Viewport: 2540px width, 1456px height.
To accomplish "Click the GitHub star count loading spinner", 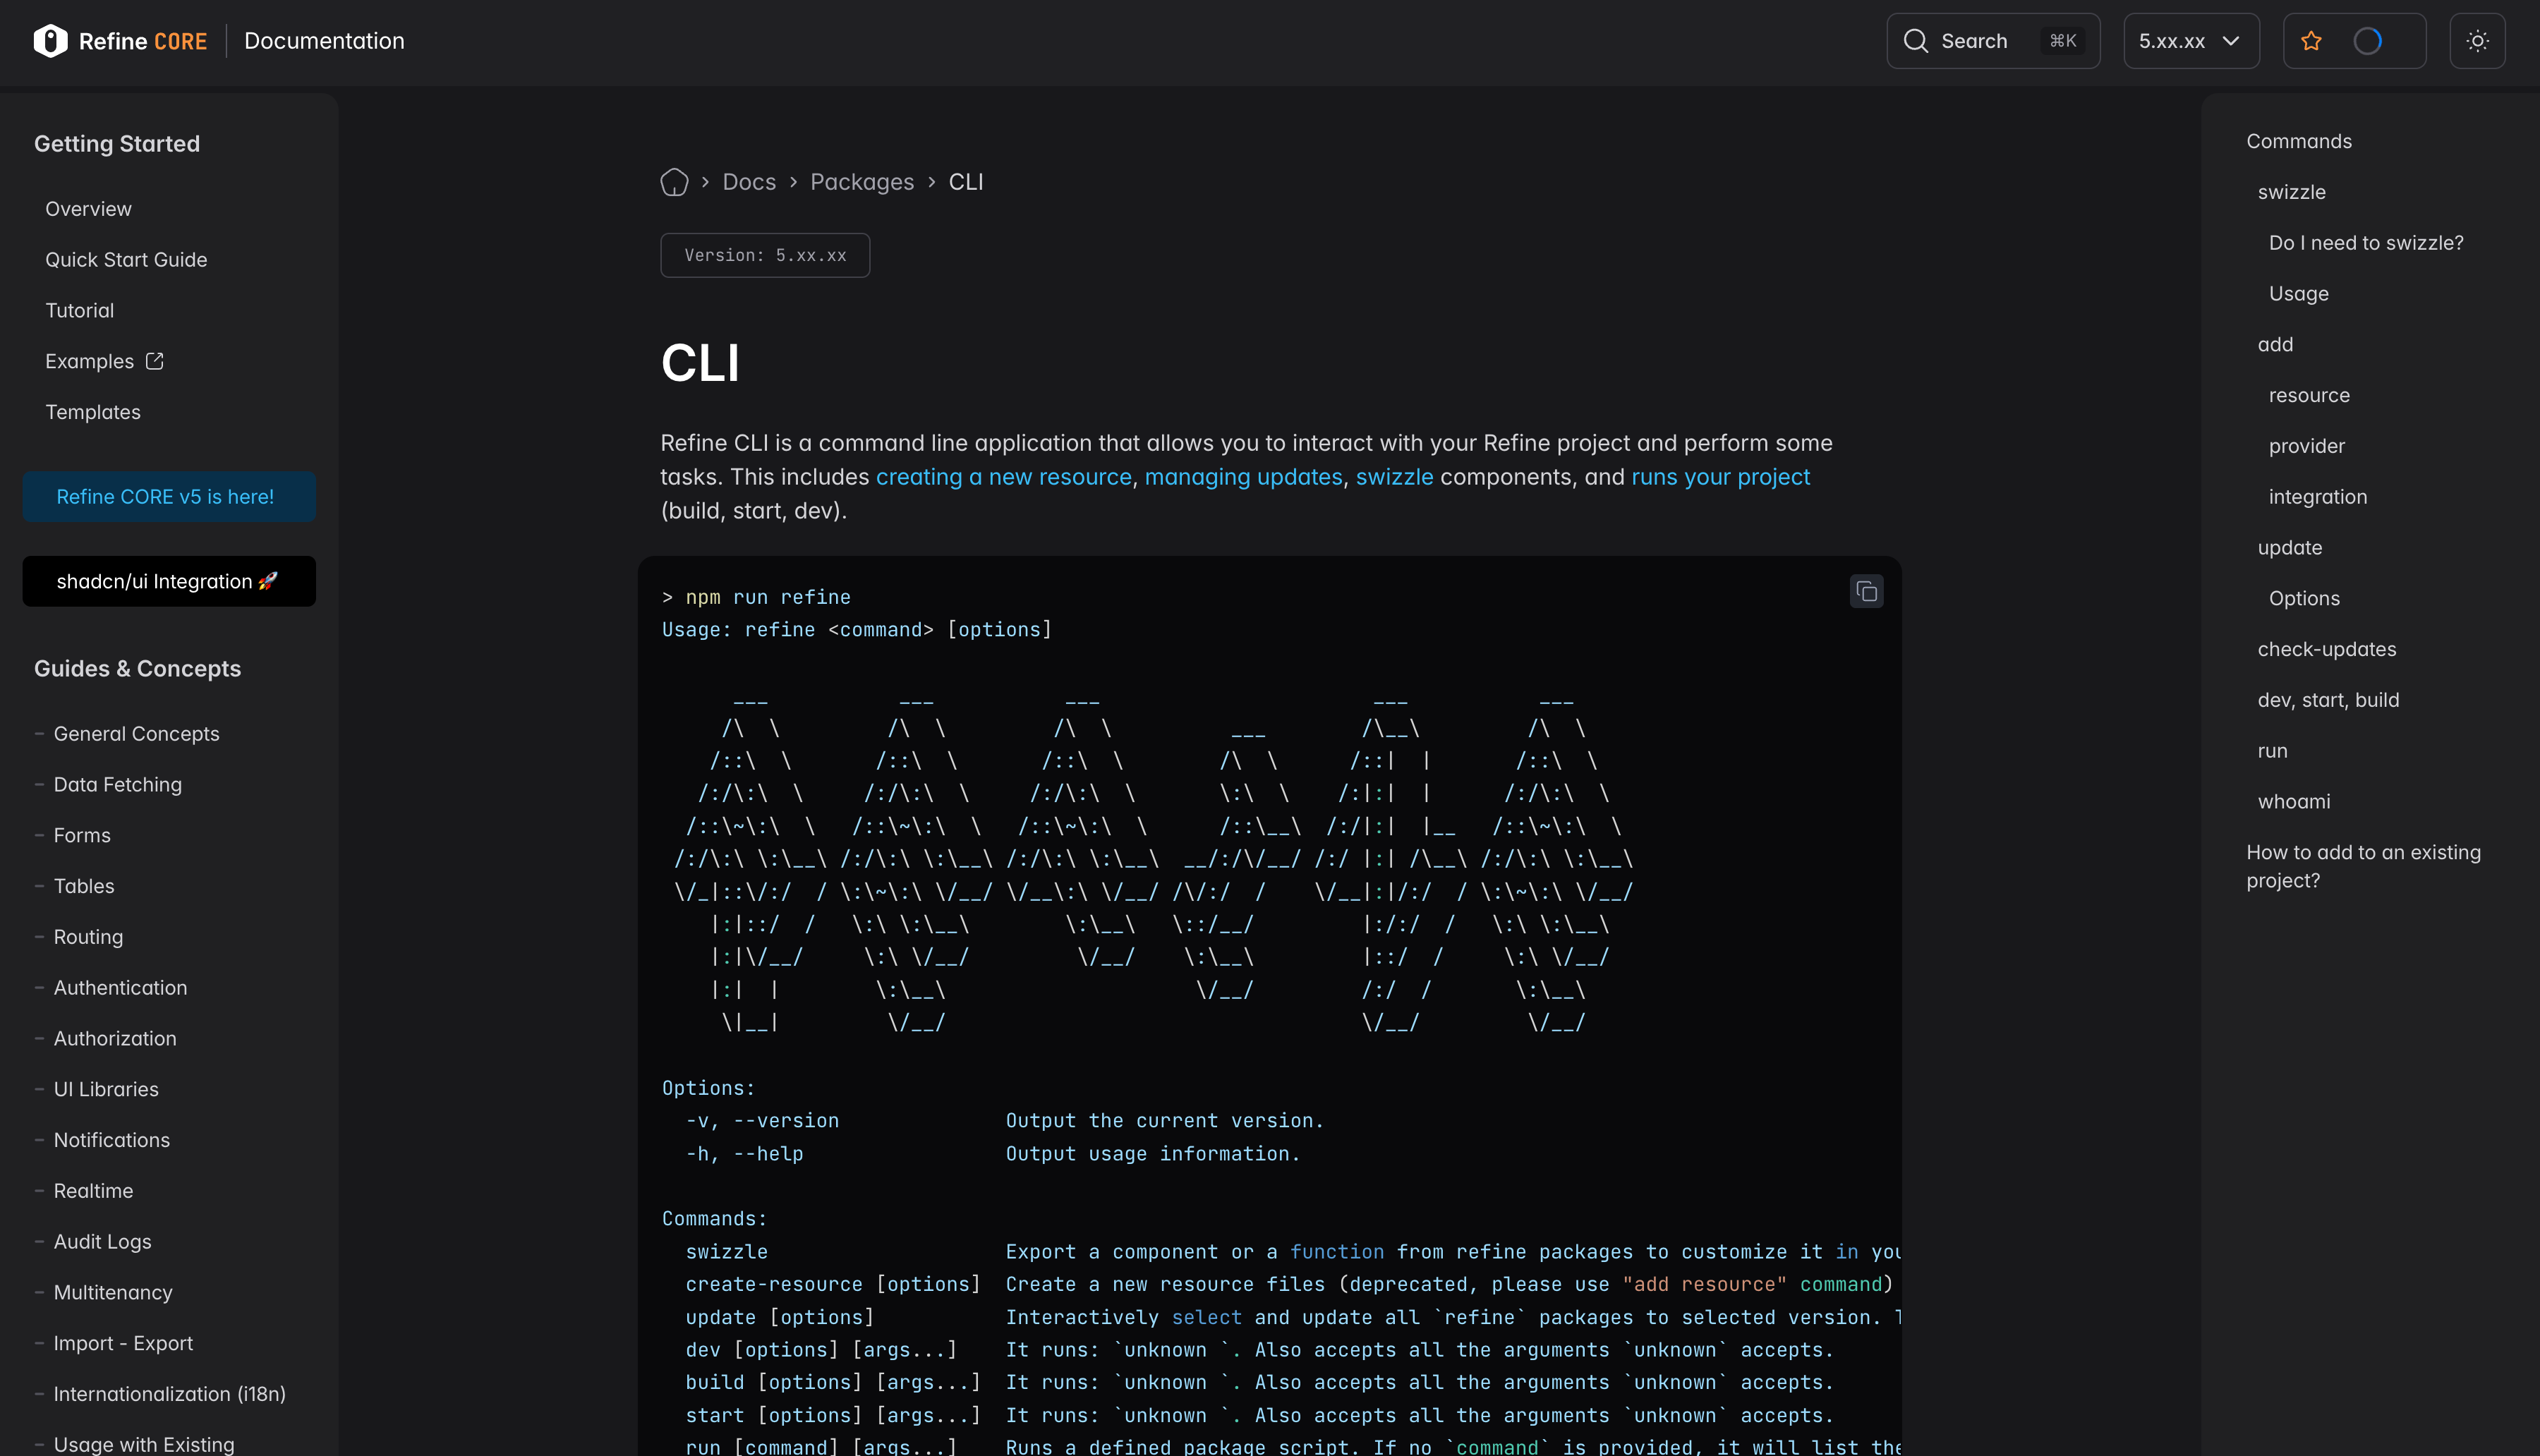I will 2367,41.
